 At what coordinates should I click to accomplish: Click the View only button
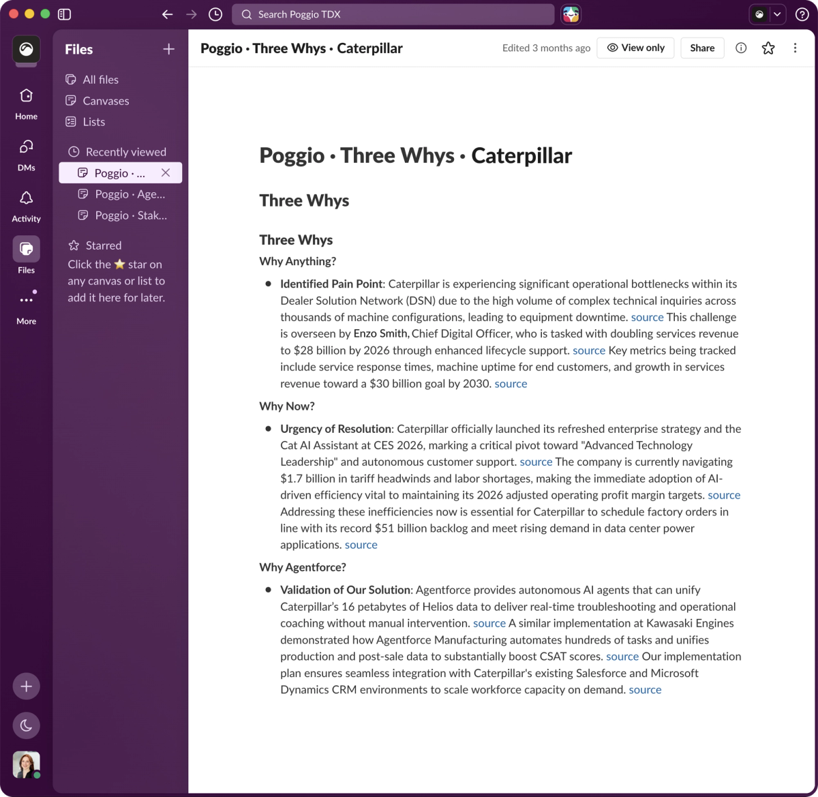[x=635, y=48]
